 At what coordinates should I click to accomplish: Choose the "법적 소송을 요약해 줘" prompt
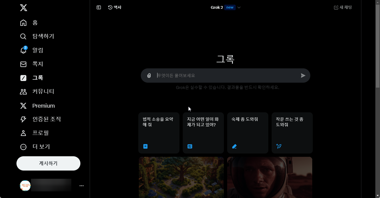(159, 133)
